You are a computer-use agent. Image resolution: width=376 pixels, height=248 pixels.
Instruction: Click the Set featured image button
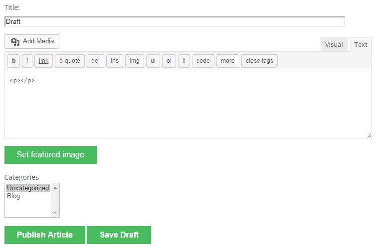50,155
